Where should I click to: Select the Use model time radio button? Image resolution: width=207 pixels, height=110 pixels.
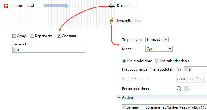tap(124, 61)
